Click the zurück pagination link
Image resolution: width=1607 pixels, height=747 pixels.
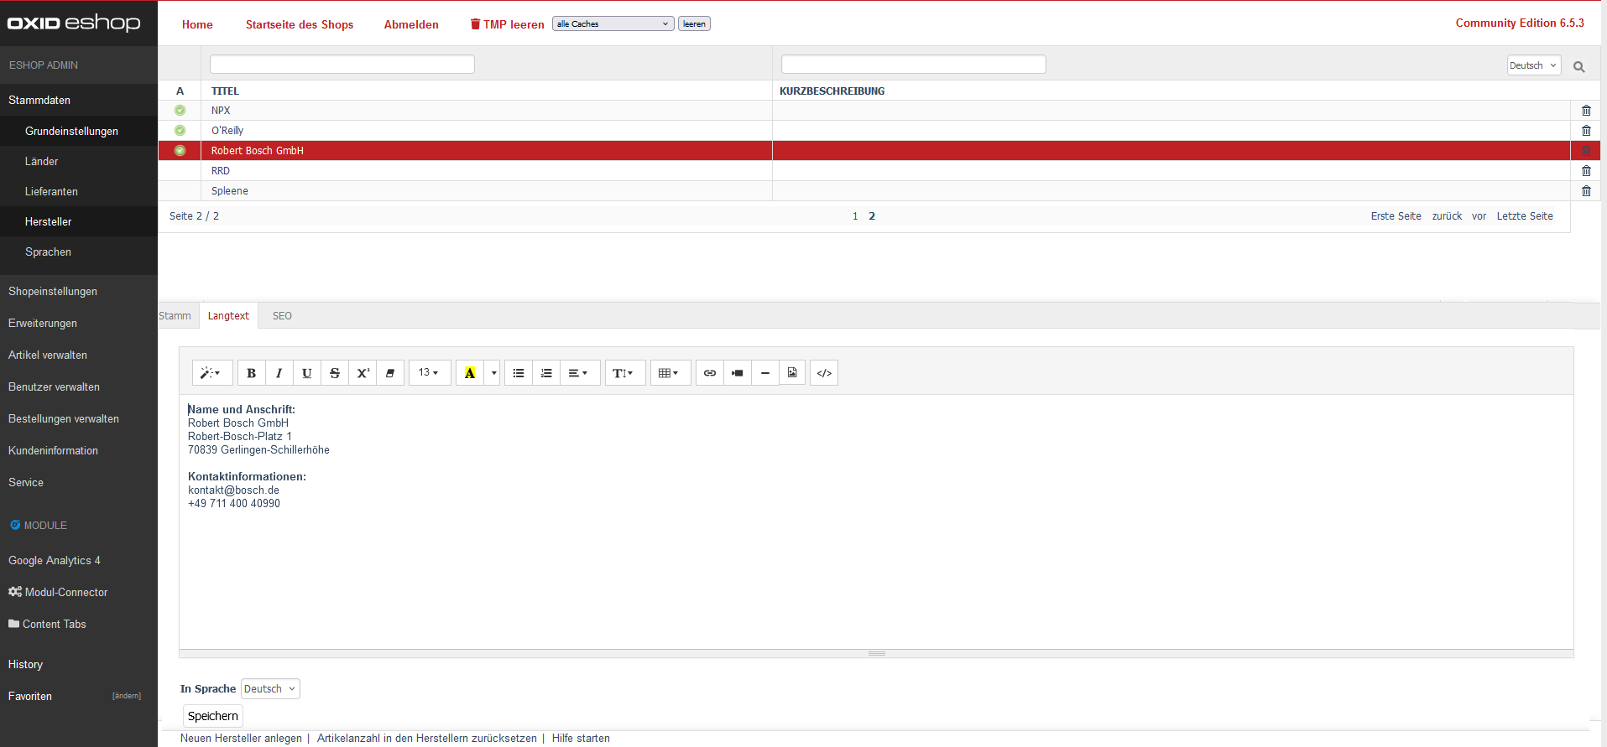click(x=1447, y=216)
